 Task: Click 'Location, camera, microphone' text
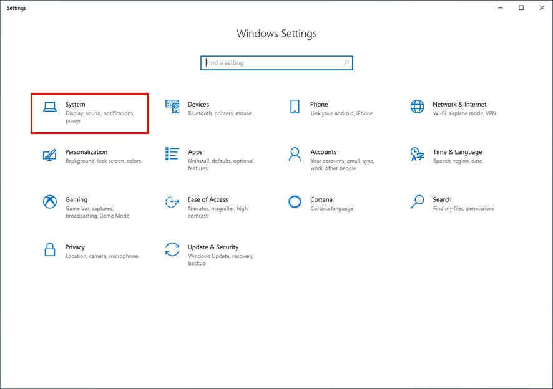(x=102, y=256)
